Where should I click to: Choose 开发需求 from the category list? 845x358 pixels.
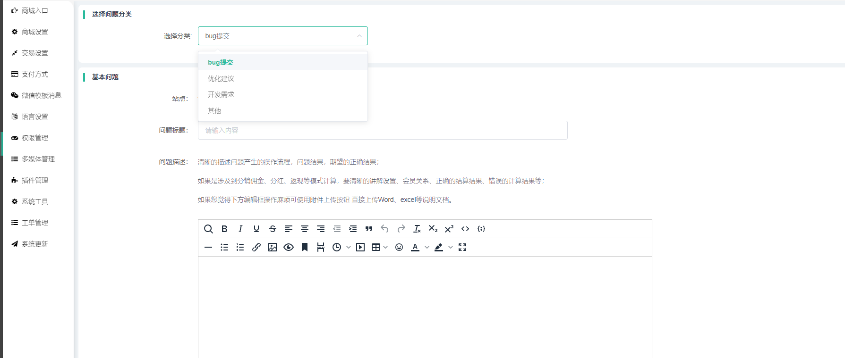pyautogui.click(x=221, y=95)
